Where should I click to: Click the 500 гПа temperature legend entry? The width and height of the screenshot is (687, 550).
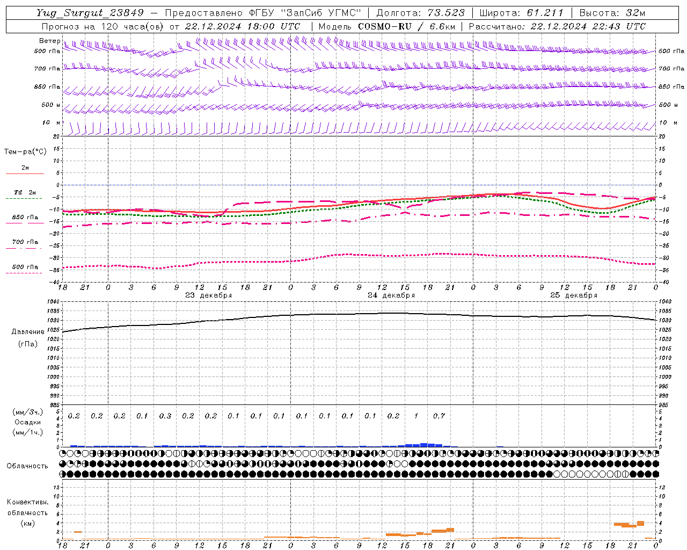pos(25,267)
